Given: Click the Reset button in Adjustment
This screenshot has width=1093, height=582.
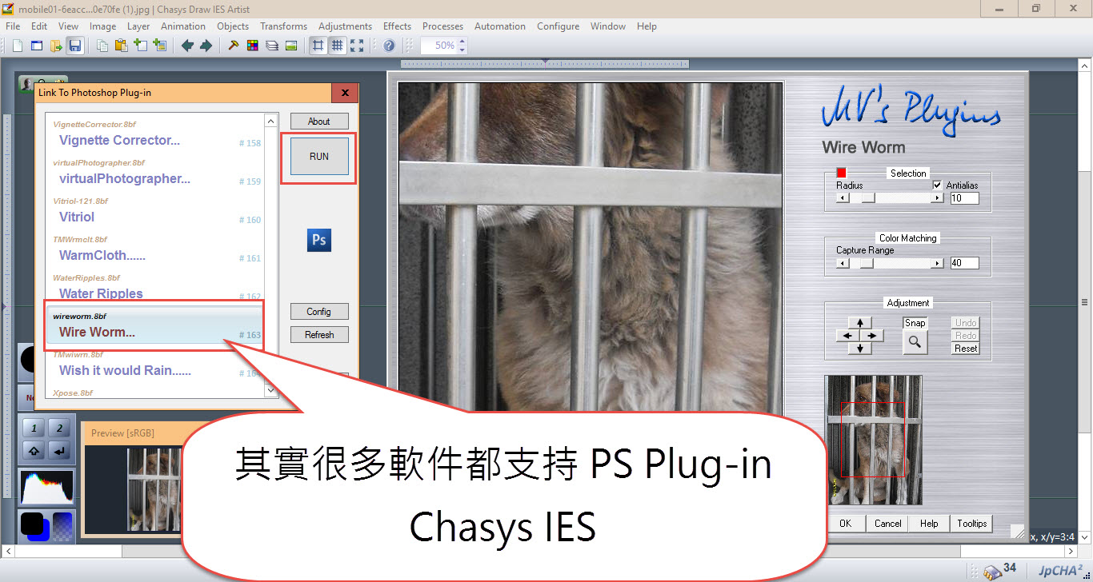Looking at the screenshot, I should click(x=966, y=349).
